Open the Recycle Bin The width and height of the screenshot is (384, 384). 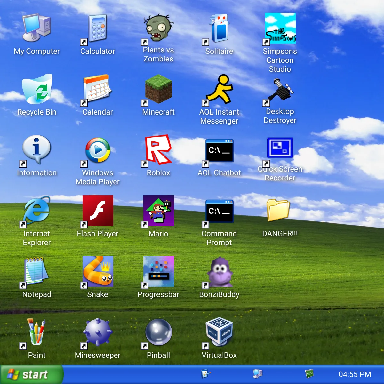(37, 90)
